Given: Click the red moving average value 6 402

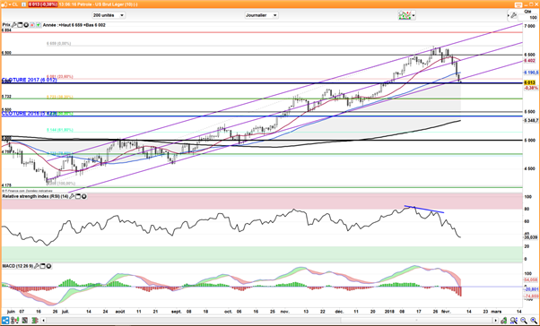Looking at the screenshot, I should (x=529, y=61).
